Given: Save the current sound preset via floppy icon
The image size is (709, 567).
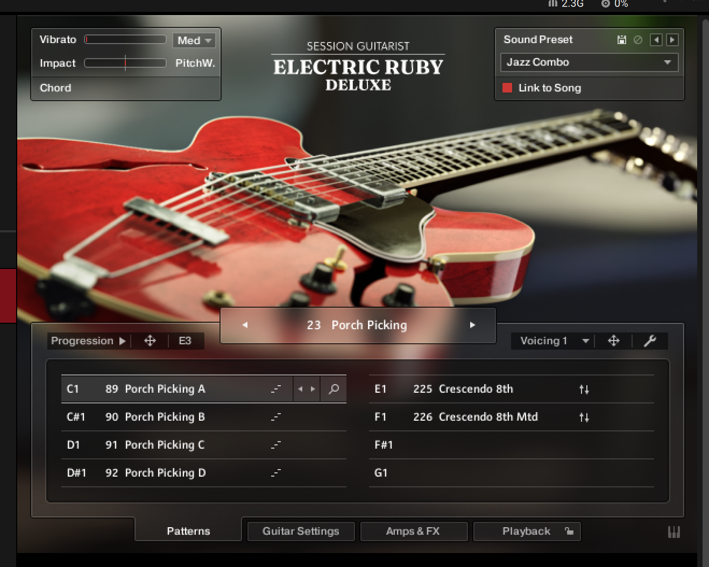Looking at the screenshot, I should 622,40.
